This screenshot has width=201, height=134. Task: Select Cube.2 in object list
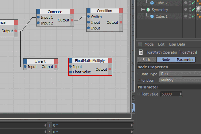click(x=161, y=3)
